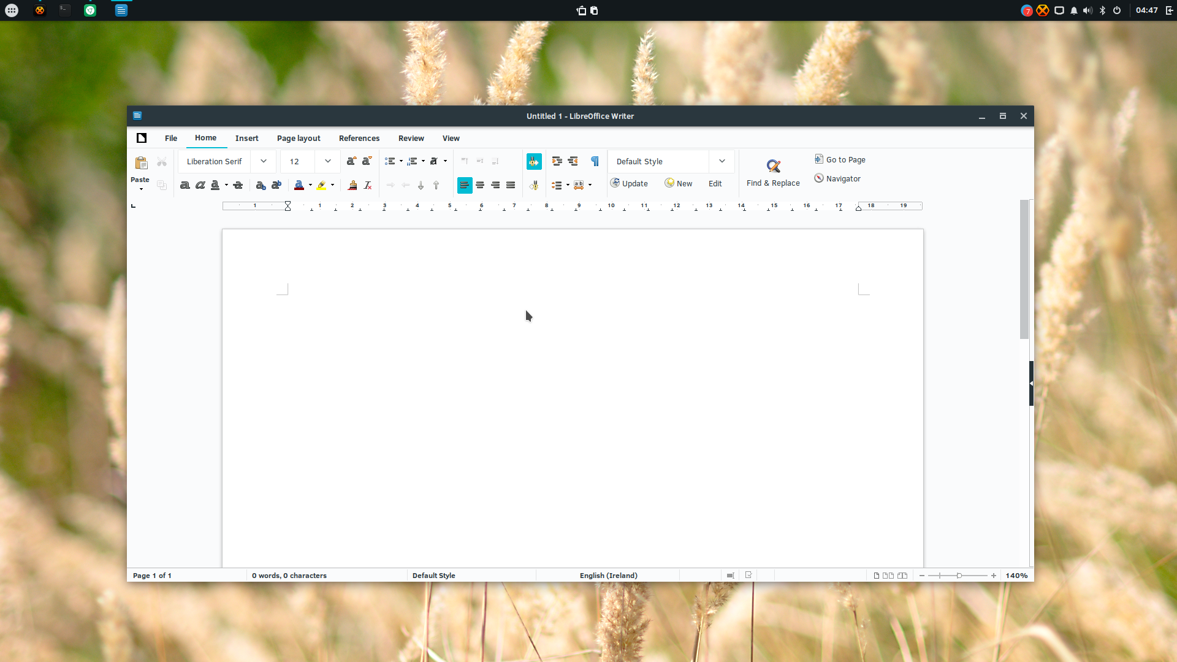Open the numbering style dropdown
1177x662 pixels.
(x=423, y=161)
